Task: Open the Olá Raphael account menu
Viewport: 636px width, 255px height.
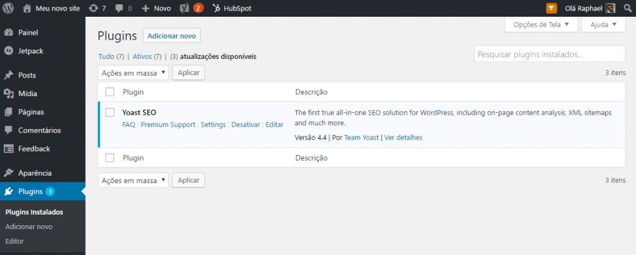Action: (x=583, y=8)
